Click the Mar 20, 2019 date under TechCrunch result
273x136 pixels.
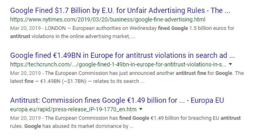pyautogui.click(x=26, y=73)
